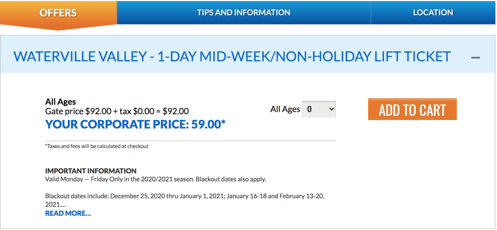Viewport: 497px width, 230px height.
Task: Click the taxes and fees footnote
Action: point(97,146)
